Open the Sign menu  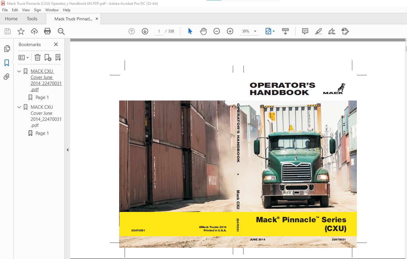point(37,10)
